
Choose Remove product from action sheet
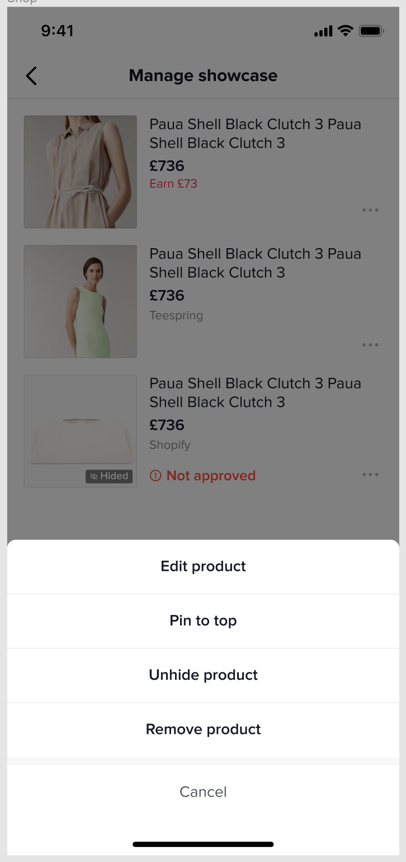[203, 729]
